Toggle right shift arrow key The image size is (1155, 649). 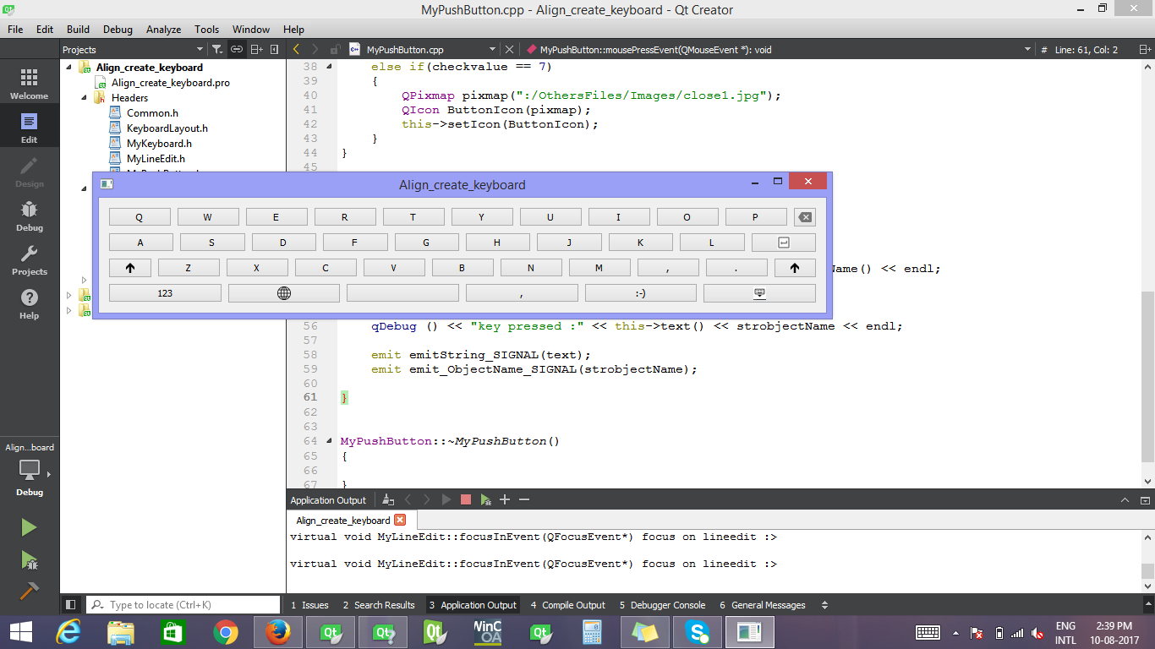coord(795,268)
